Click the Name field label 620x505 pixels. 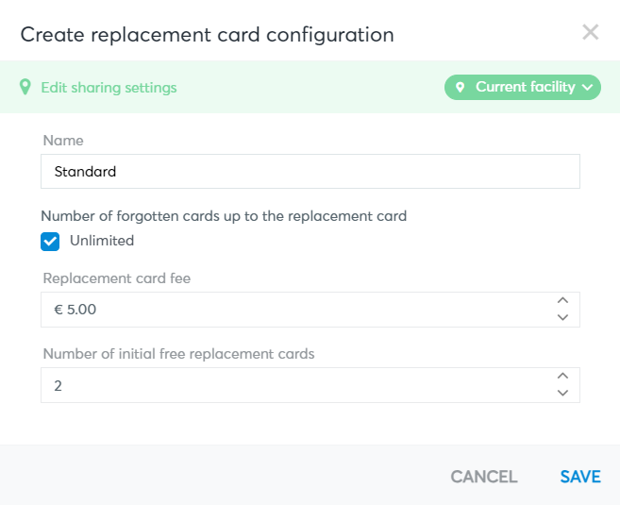click(63, 141)
